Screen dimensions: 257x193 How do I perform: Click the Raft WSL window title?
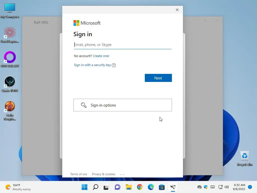coord(41,22)
